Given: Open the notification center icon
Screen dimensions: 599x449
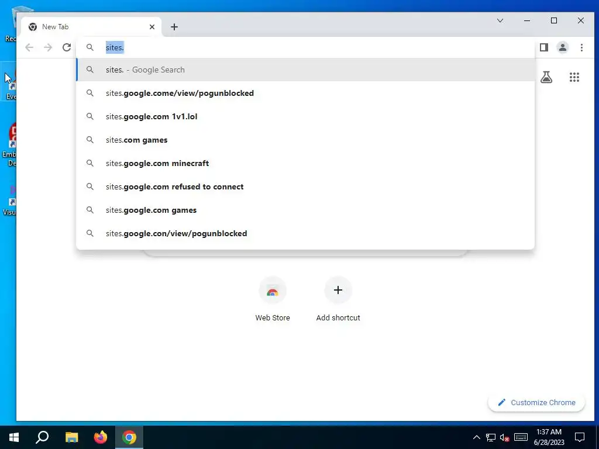Looking at the screenshot, I should pos(580,437).
